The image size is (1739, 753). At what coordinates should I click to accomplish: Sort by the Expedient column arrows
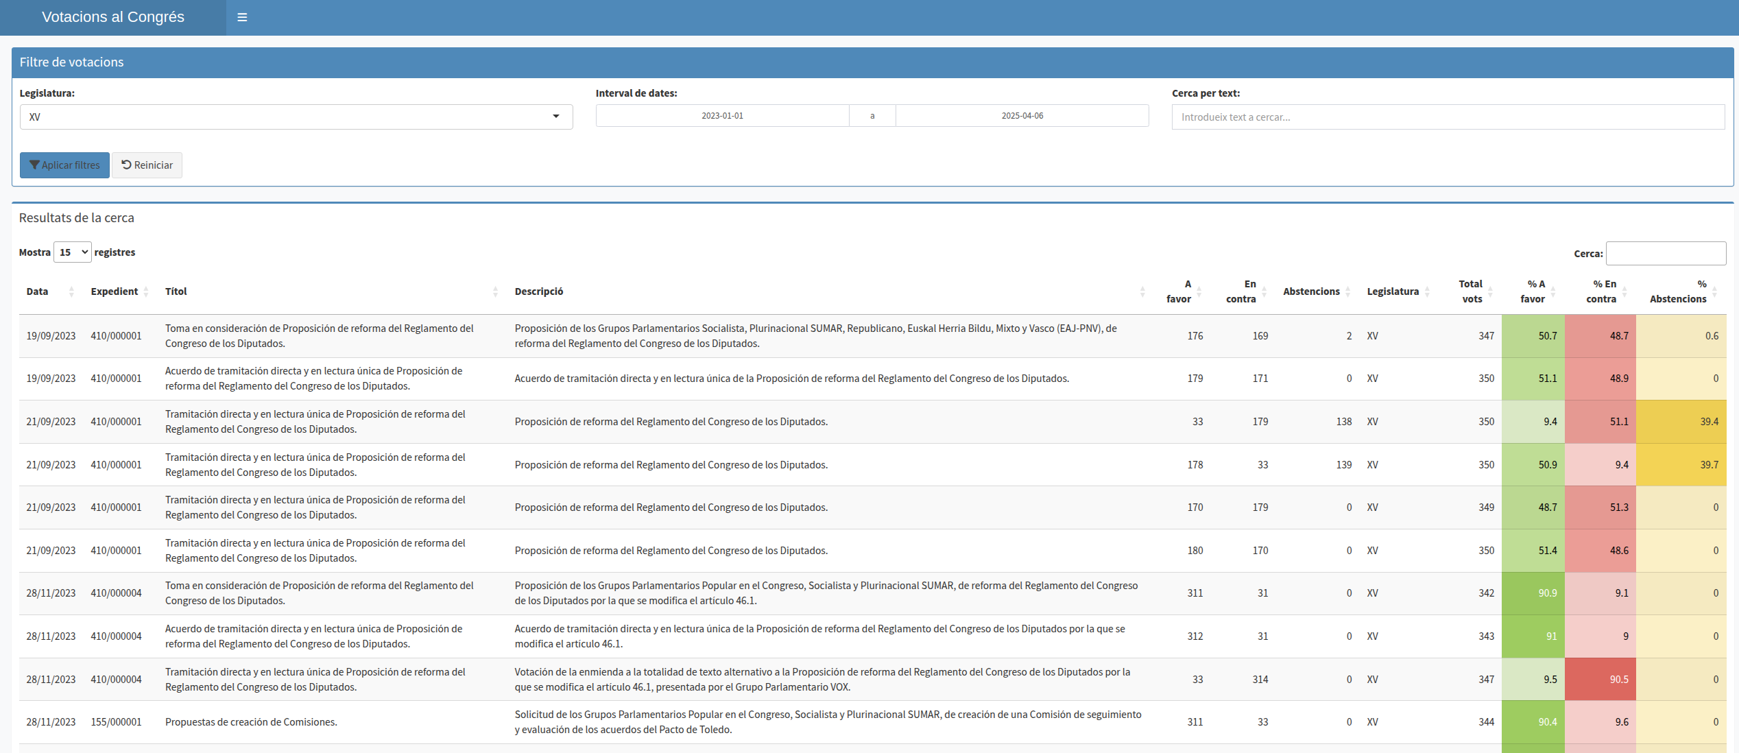pyautogui.click(x=145, y=291)
